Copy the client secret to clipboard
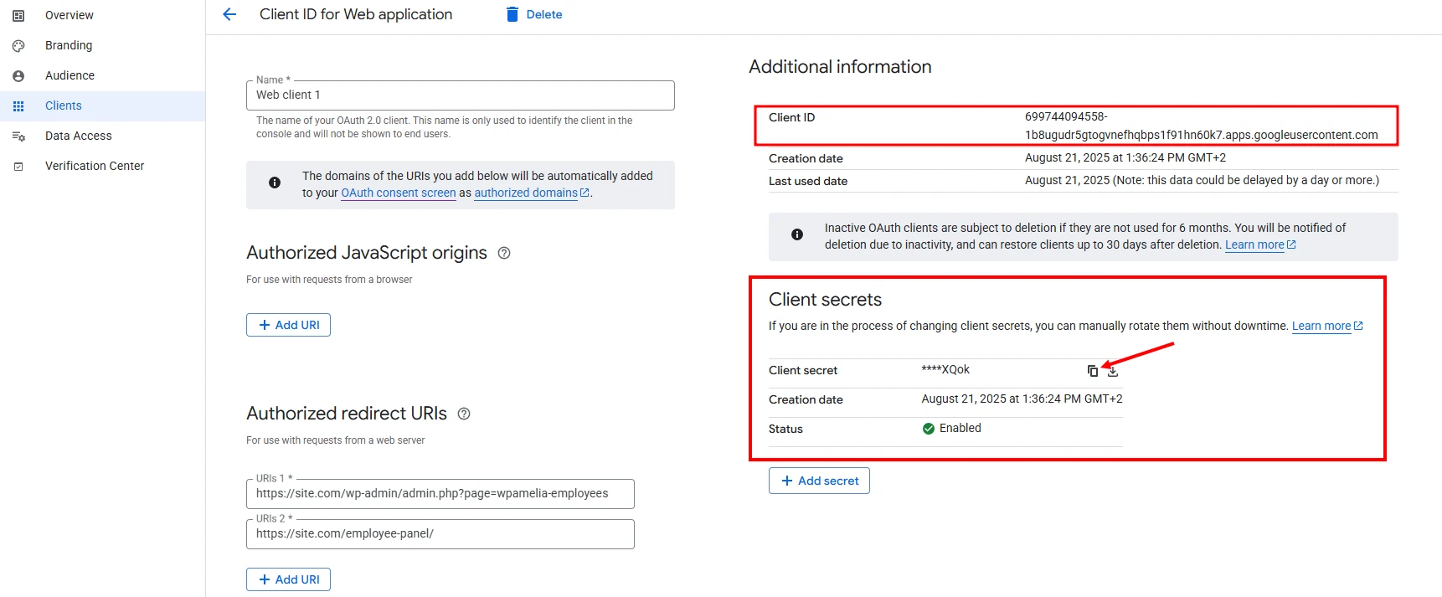The width and height of the screenshot is (1442, 597). [1093, 371]
